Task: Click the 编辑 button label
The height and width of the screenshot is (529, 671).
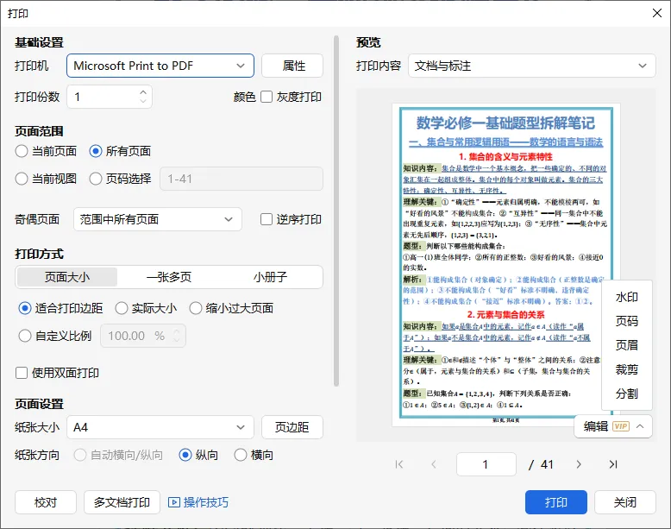Action: point(596,426)
